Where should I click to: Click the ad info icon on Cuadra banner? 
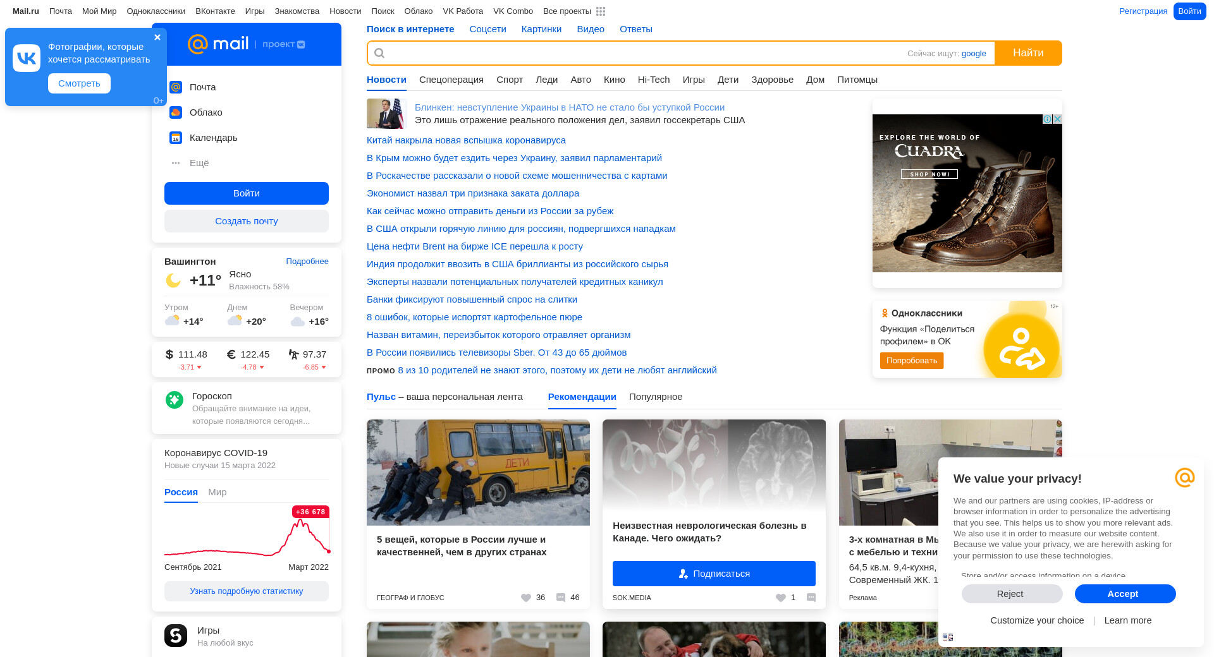pos(1047,119)
